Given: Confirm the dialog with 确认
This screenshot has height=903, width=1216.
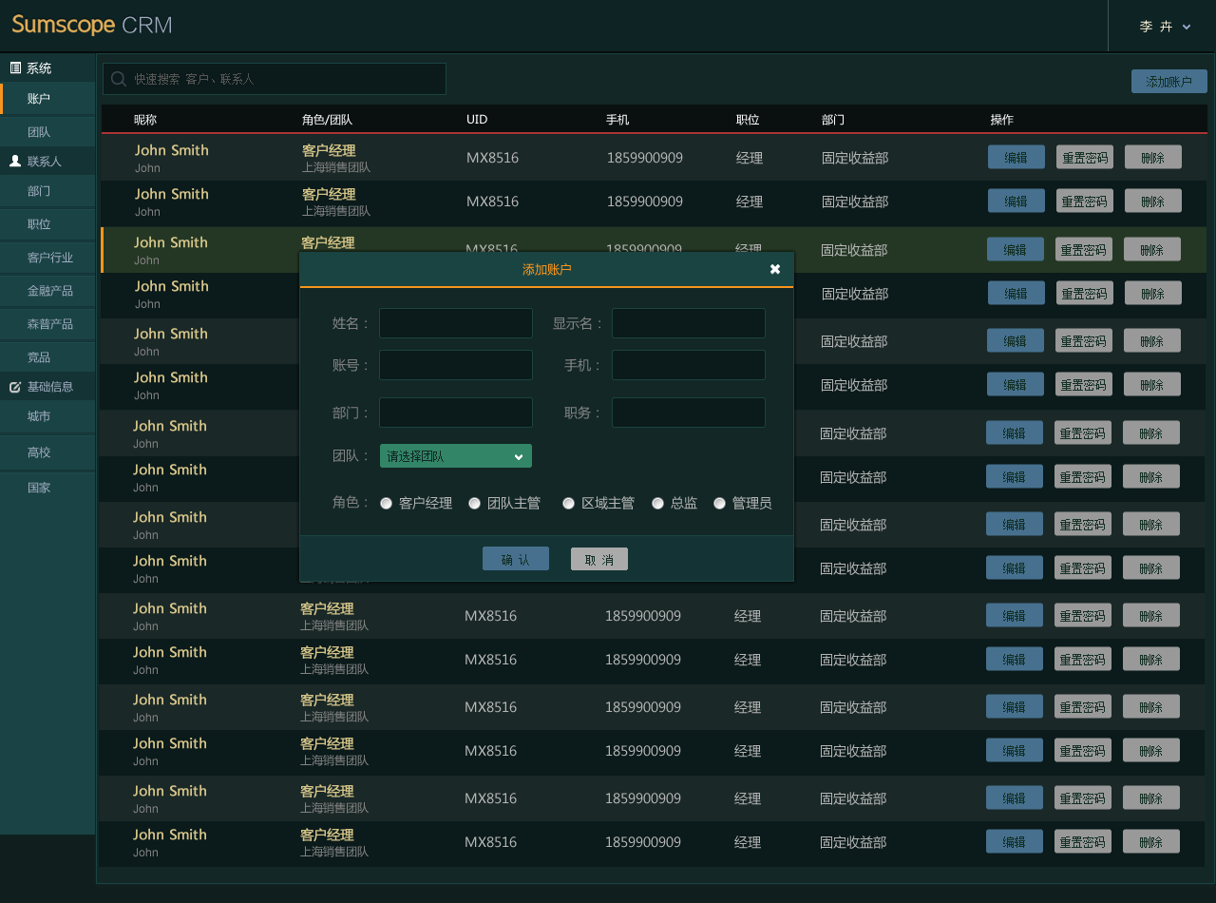Looking at the screenshot, I should coord(516,559).
